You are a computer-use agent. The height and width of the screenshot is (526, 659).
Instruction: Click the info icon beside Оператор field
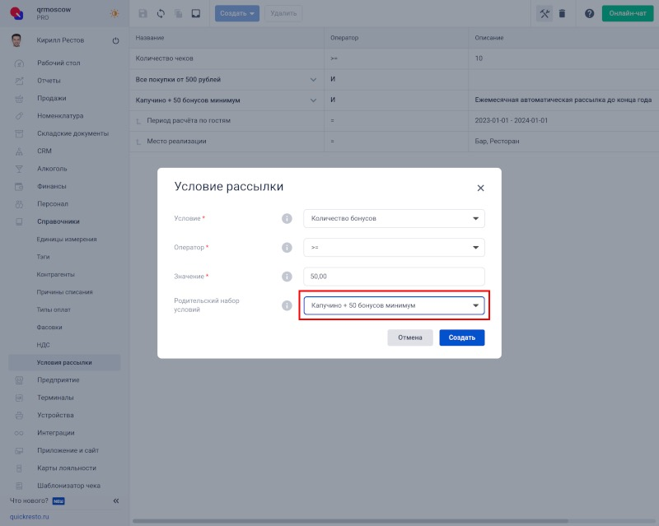287,247
